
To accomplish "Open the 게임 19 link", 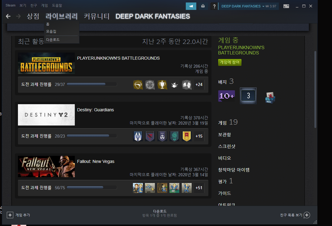I will point(228,122).
